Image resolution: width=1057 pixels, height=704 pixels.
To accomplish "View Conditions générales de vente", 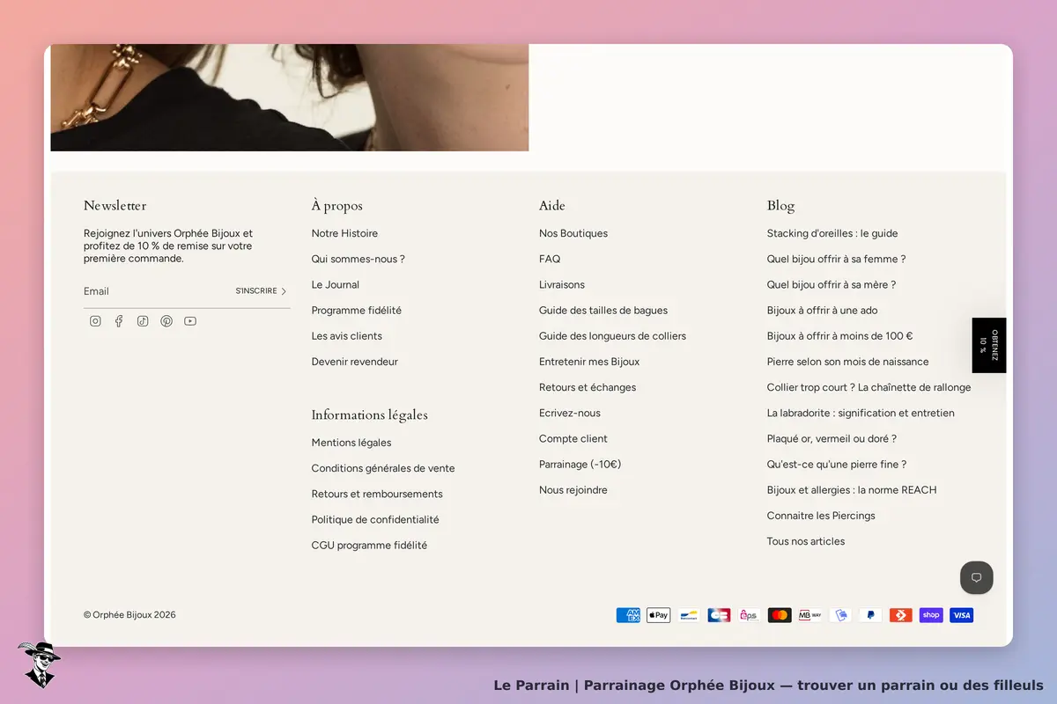I will click(x=383, y=468).
